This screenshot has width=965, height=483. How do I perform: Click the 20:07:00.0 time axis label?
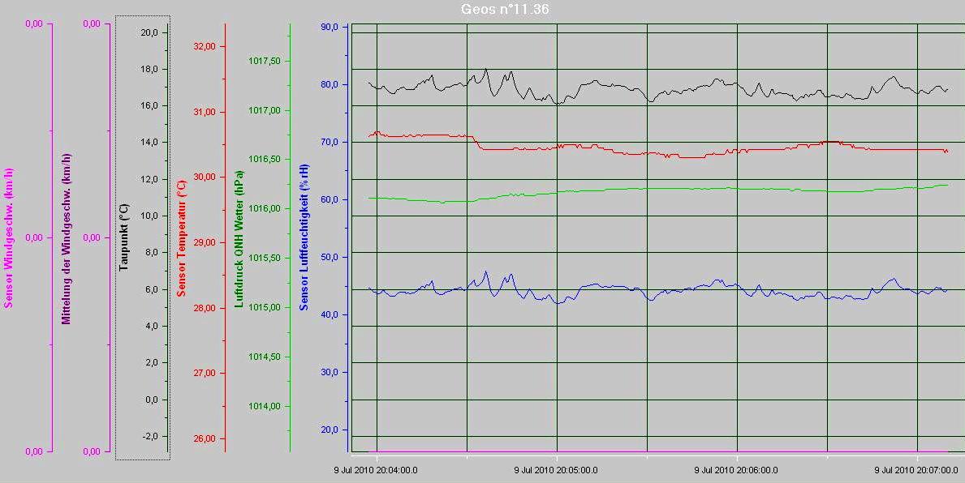(x=916, y=469)
